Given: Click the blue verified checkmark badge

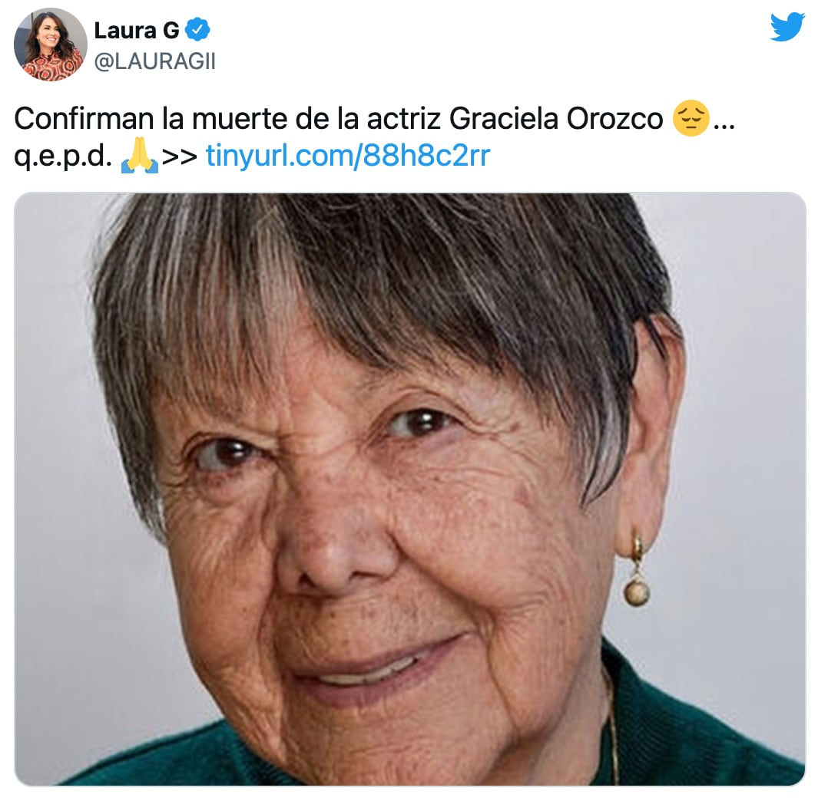Looking at the screenshot, I should click(x=197, y=30).
